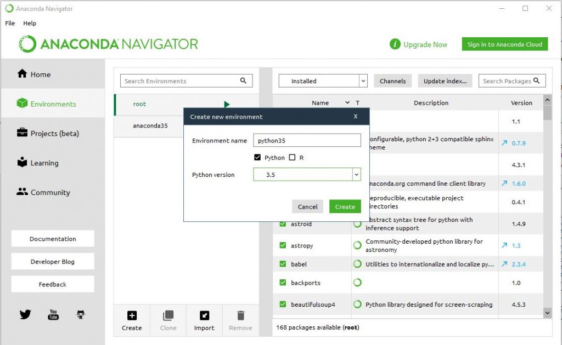Uncheck the Python checkbox

pos(257,158)
